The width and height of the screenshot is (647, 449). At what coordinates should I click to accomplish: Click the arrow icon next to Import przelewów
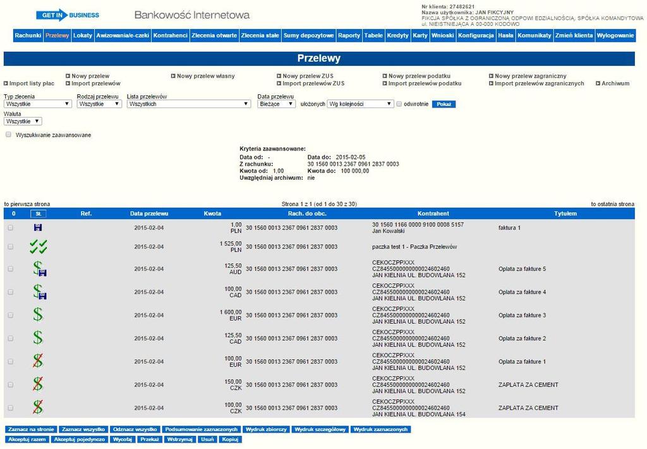click(68, 83)
